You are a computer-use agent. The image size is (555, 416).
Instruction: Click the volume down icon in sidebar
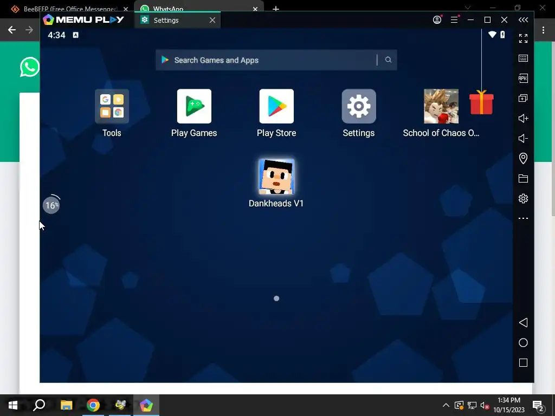pyautogui.click(x=523, y=138)
